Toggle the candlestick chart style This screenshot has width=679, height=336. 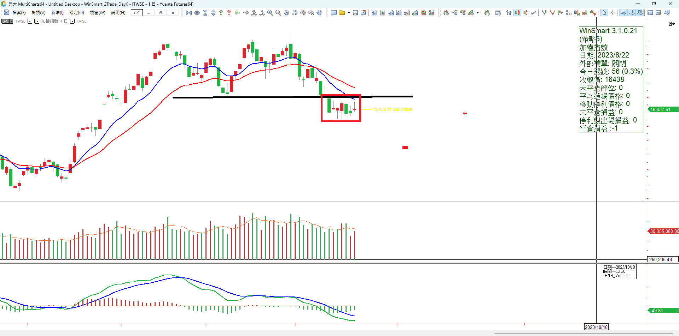tap(517, 13)
